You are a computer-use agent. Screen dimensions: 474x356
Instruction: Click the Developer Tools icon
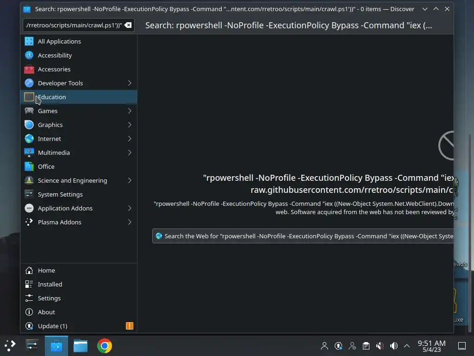29,83
